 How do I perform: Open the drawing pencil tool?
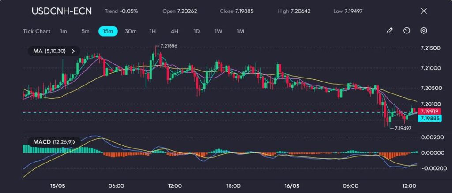pyautogui.click(x=389, y=31)
